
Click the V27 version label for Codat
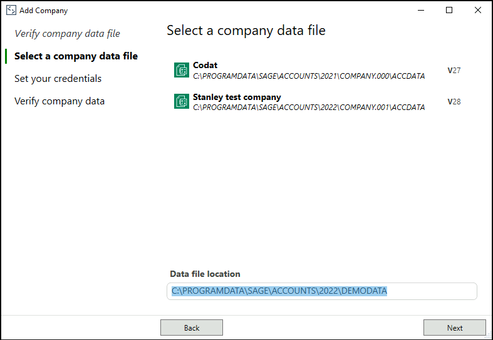[x=454, y=71]
